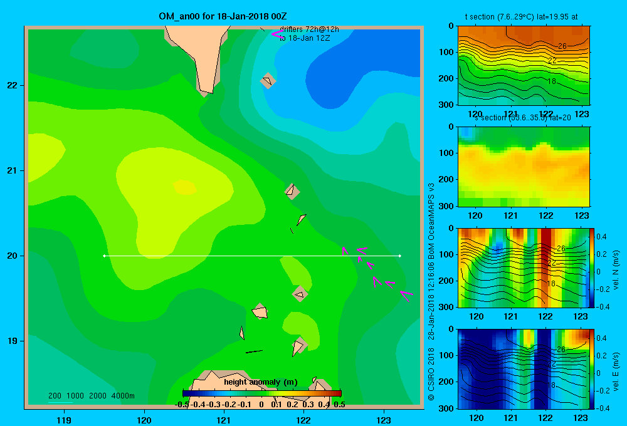Click latitude label '22' on the main map axis
Screen dimensions: 627x426
point(13,85)
